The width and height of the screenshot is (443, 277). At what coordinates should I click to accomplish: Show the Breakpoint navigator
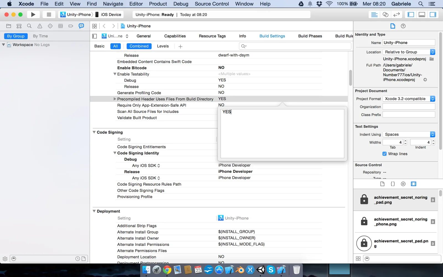click(71, 26)
